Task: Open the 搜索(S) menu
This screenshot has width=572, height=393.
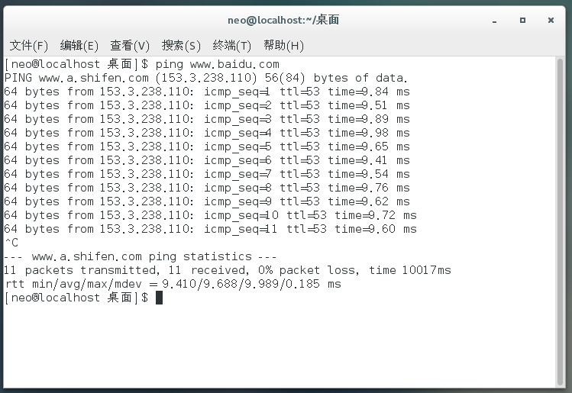Action: 181,46
